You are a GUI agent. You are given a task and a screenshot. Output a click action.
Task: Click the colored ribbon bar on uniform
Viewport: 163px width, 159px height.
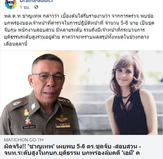coord(63,126)
